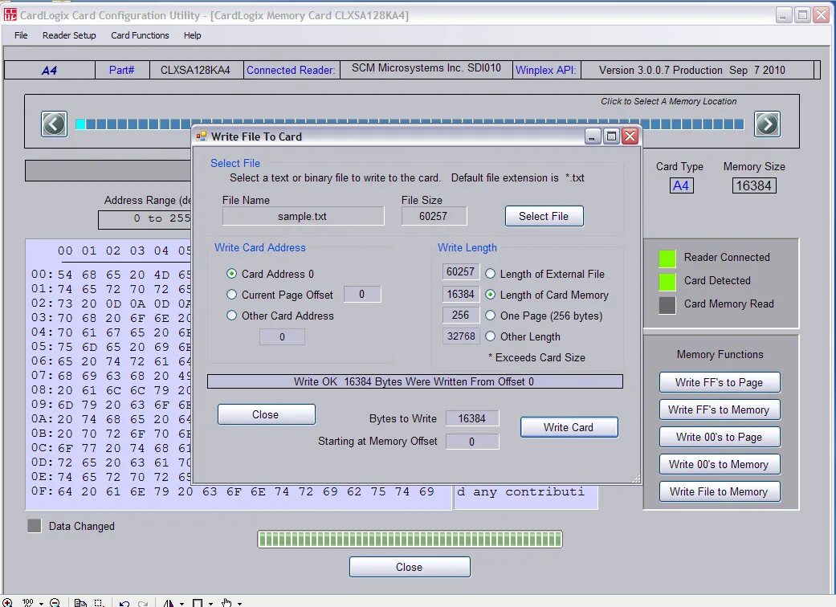Select Length of Card Memory option
The width and height of the screenshot is (836, 607).
point(490,294)
